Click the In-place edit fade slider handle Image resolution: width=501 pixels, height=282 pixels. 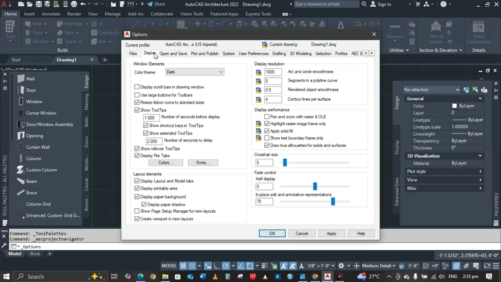333,201
